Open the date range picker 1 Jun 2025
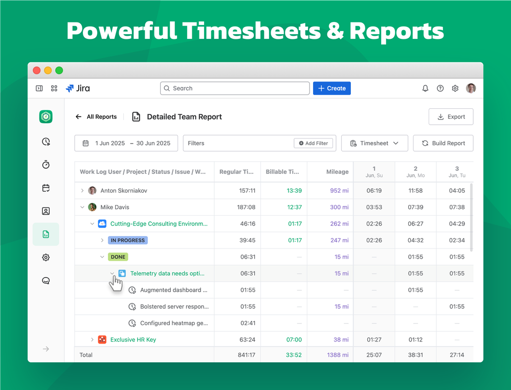 pyautogui.click(x=126, y=143)
